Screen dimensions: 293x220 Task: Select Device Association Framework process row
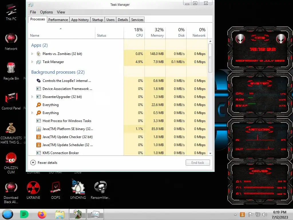pos(118,89)
